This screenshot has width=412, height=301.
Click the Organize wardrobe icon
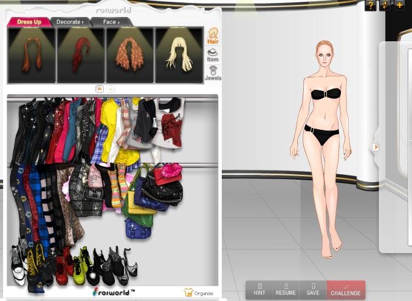click(x=199, y=293)
